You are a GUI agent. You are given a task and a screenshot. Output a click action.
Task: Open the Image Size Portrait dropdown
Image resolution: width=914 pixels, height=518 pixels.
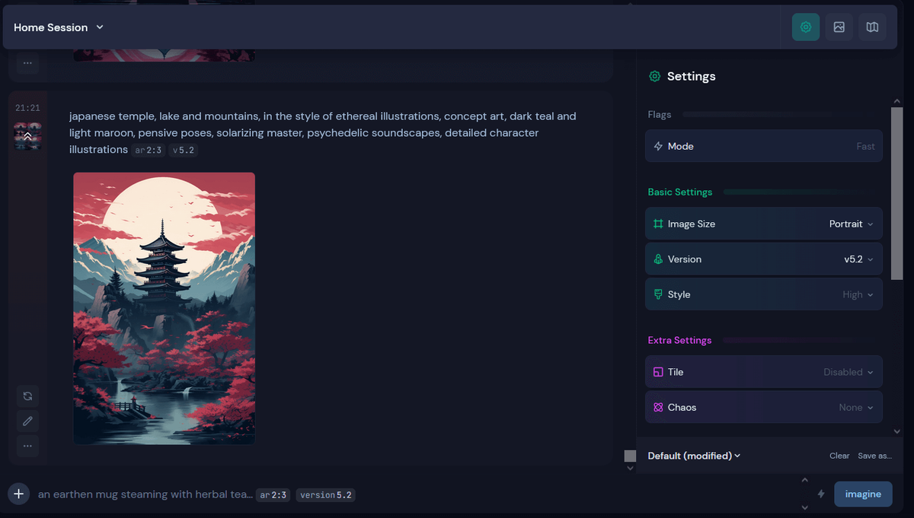852,224
